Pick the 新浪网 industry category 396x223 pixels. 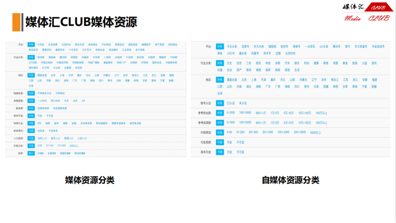(x=41, y=57)
